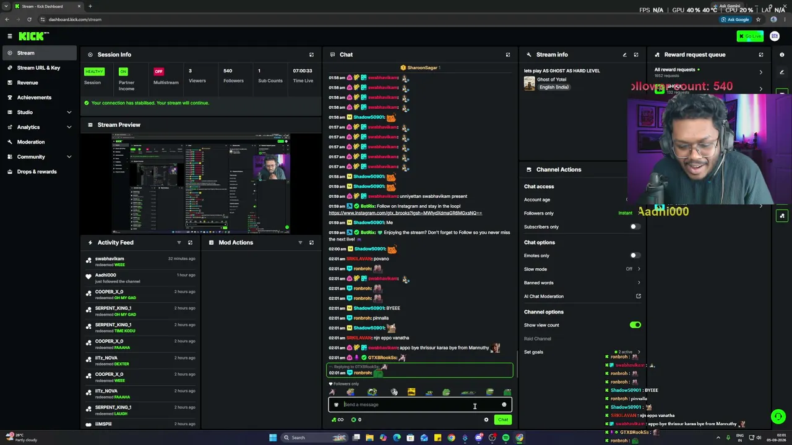Open user profile avatar in top bar
The image size is (792, 445).
(775, 36)
